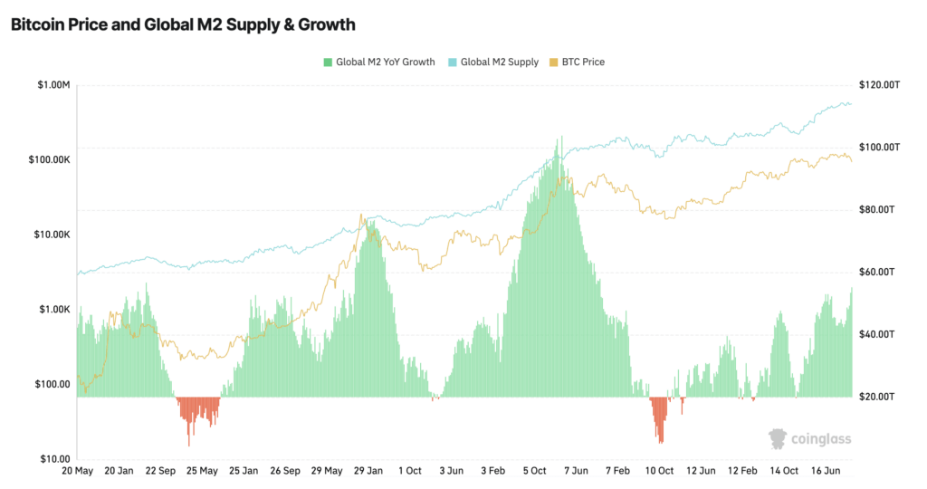The width and height of the screenshot is (927, 489).
Task: Click the $100.00K left axis label
Action: pos(49,159)
